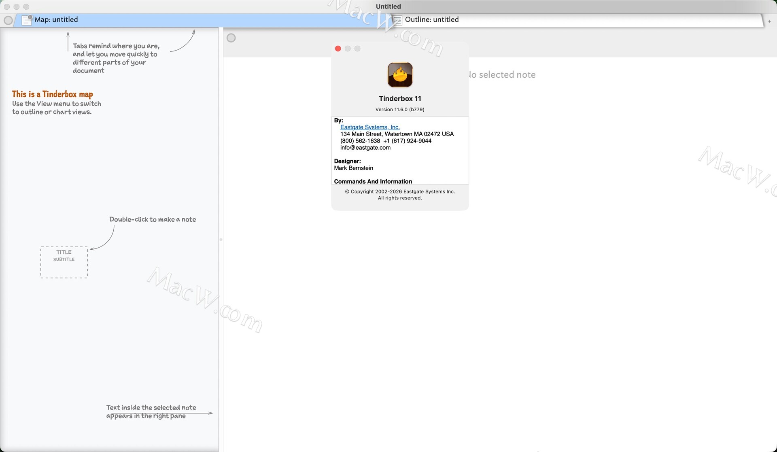
Task: Click the circle button atop text pane
Action: tap(231, 38)
